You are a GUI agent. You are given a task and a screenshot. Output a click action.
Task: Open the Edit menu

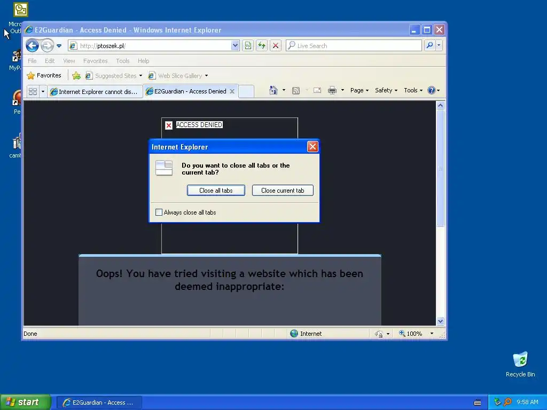click(50, 61)
